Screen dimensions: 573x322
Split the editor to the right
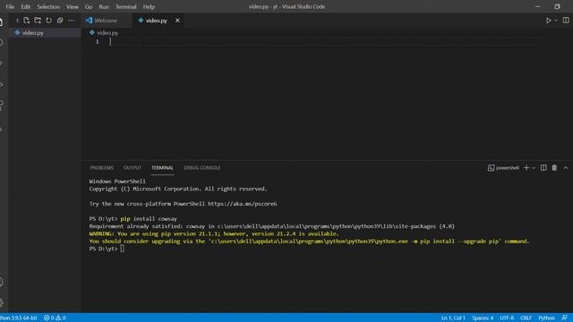tap(566, 21)
